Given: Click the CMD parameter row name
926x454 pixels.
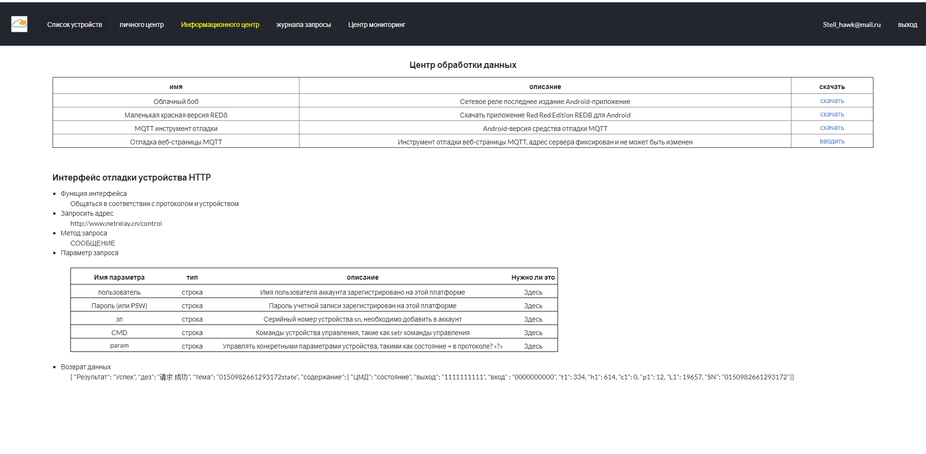Looking at the screenshot, I should click(x=119, y=333).
